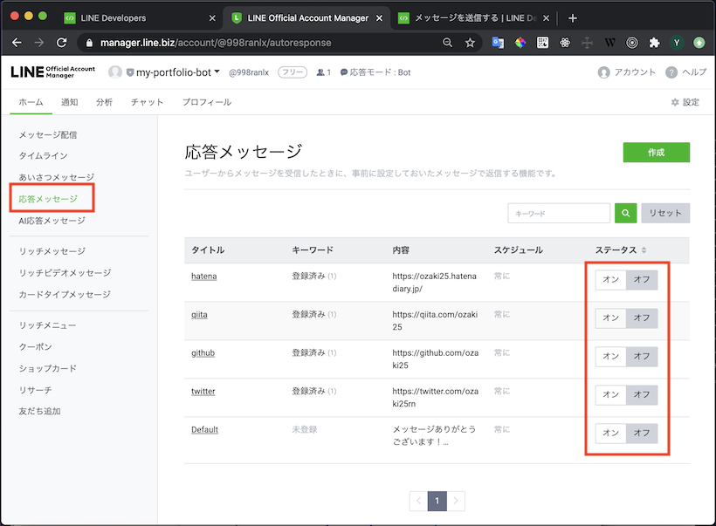Image resolution: width=716 pixels, height=526 pixels.
Task: Click the リセット button
Action: (665, 213)
